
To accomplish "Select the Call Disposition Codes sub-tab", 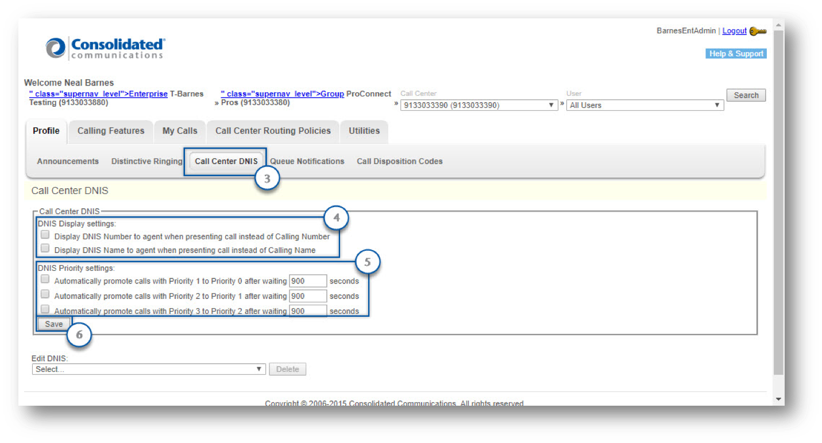I will click(400, 161).
